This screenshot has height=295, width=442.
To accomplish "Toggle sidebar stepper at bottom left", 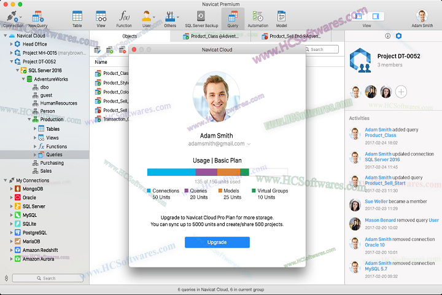I will coord(6,278).
